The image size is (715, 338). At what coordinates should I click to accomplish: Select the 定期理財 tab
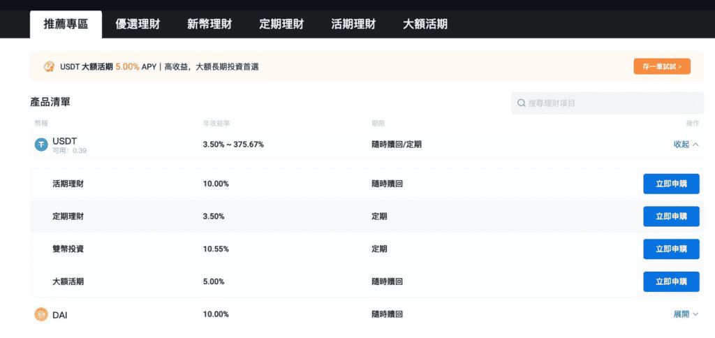(281, 24)
